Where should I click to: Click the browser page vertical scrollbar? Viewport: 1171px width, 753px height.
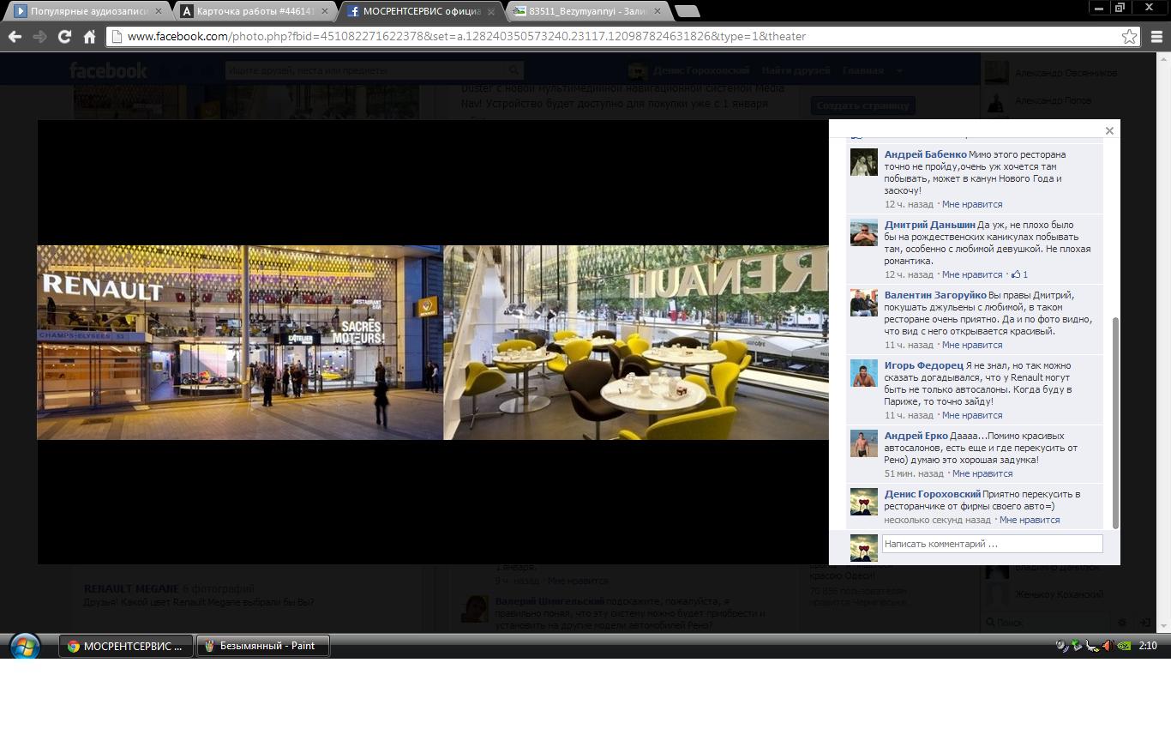point(1163,342)
